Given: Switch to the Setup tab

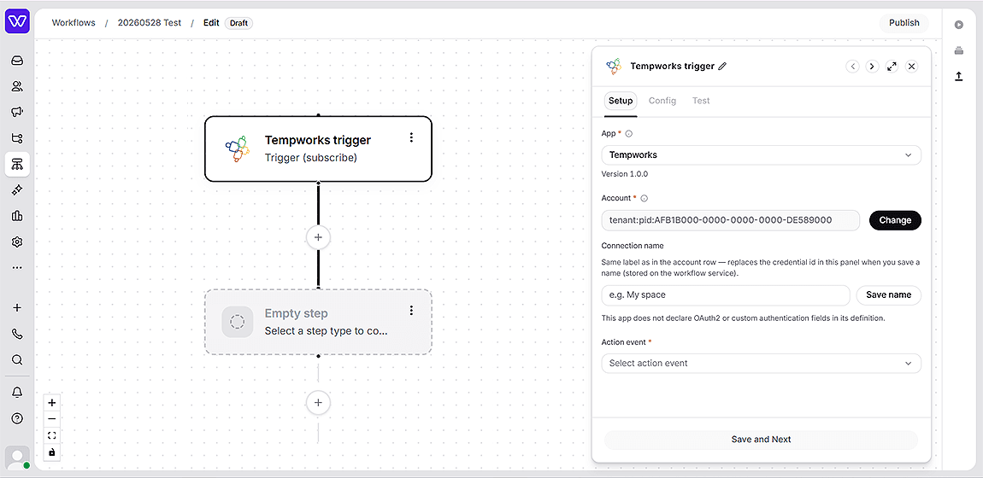Looking at the screenshot, I should pyautogui.click(x=621, y=101).
